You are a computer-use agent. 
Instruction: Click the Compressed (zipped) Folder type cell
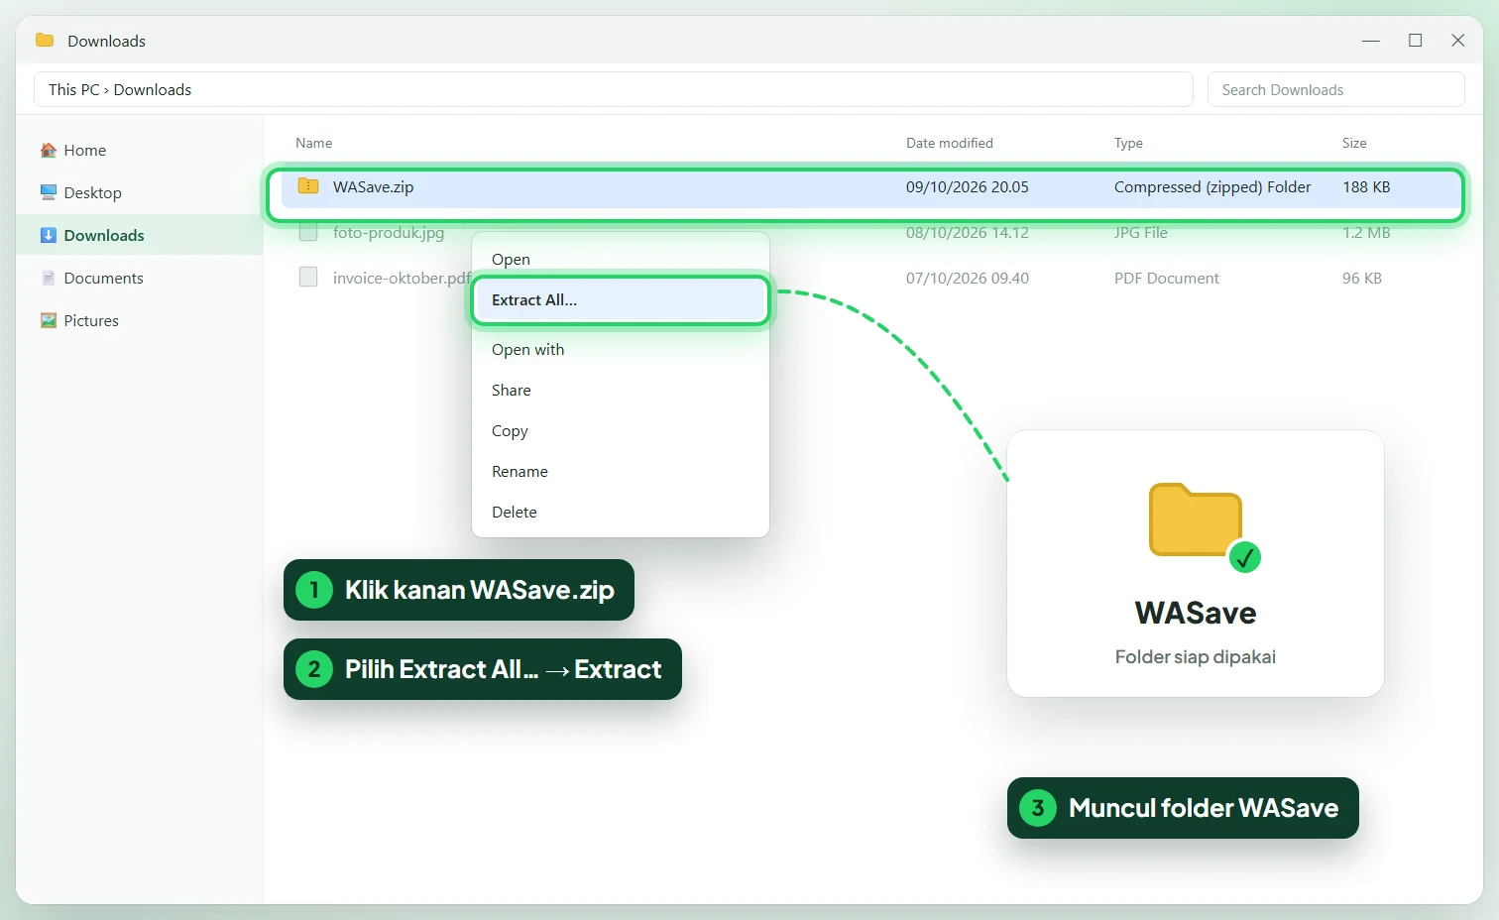point(1212,186)
